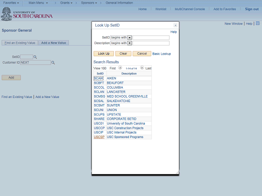Screen dimensions: 262x196
Task: Click the previous page arrow in results
Action: click(120, 68)
